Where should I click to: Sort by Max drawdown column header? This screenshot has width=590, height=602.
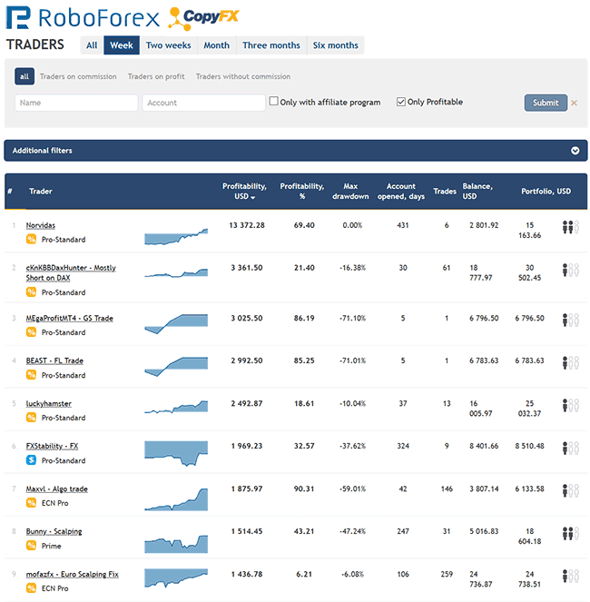point(350,192)
